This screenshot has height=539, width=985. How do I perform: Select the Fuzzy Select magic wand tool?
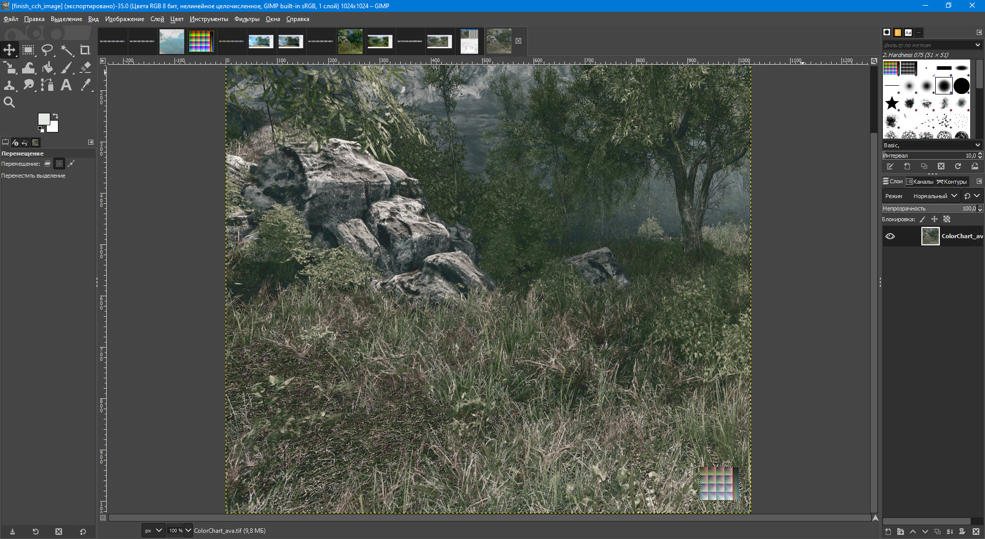coord(67,50)
